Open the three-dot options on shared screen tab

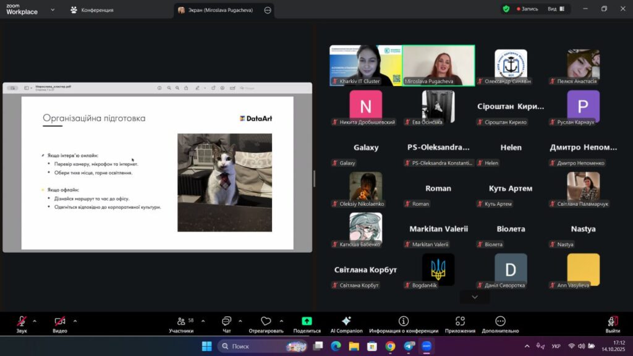pyautogui.click(x=267, y=10)
